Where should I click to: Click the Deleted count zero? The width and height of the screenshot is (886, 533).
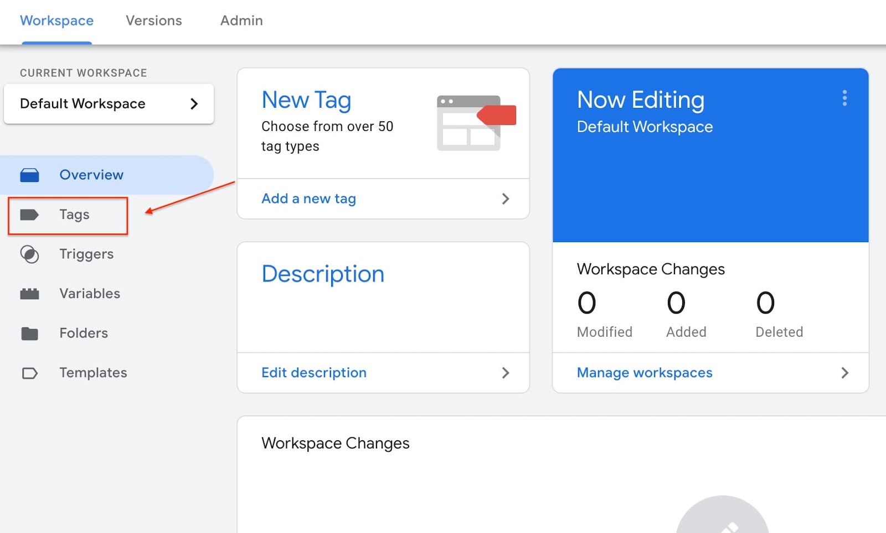click(x=765, y=303)
